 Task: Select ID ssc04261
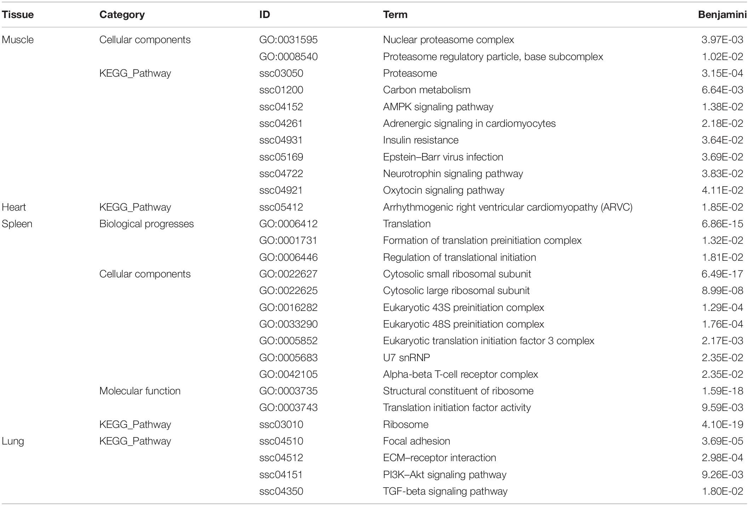[x=281, y=123]
